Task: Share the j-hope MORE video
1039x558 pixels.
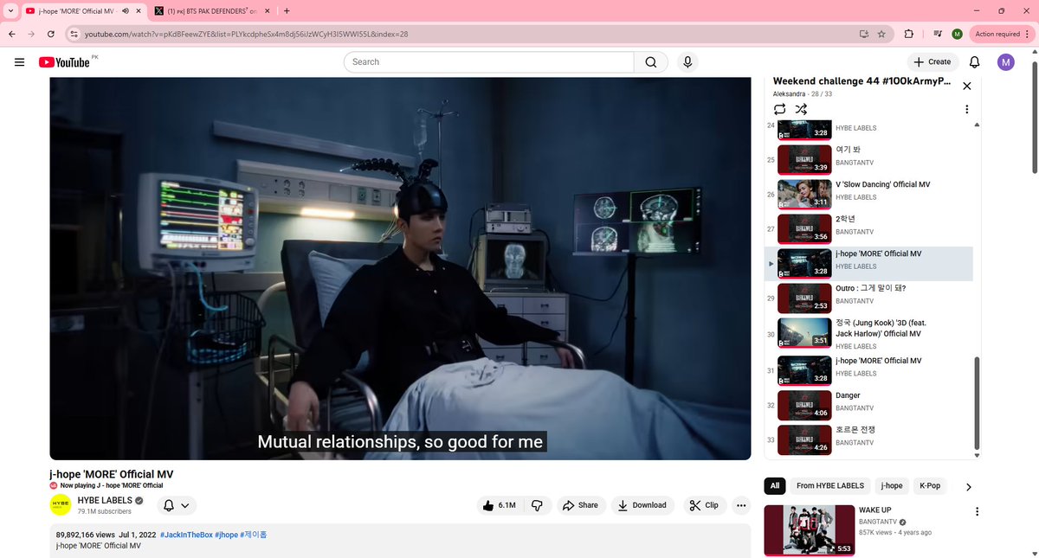Action: [579, 505]
